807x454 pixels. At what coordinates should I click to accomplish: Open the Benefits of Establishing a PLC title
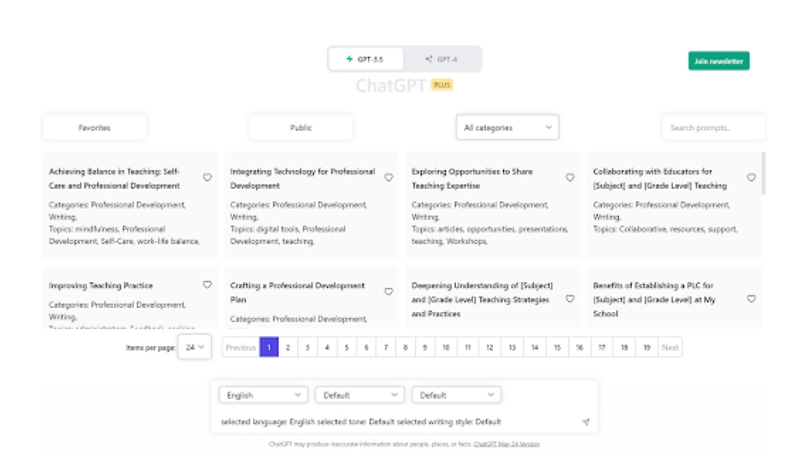[x=654, y=299]
